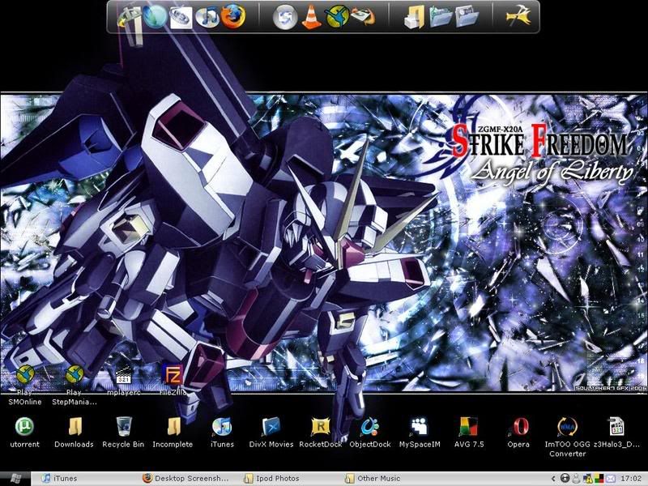Click the drive with orange arrow dock icon

coord(363,17)
